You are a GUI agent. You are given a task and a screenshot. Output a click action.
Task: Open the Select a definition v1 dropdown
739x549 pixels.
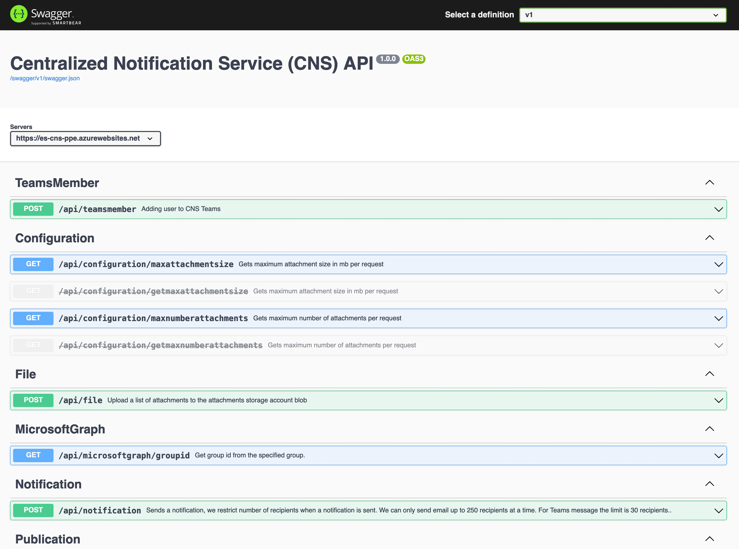623,15
